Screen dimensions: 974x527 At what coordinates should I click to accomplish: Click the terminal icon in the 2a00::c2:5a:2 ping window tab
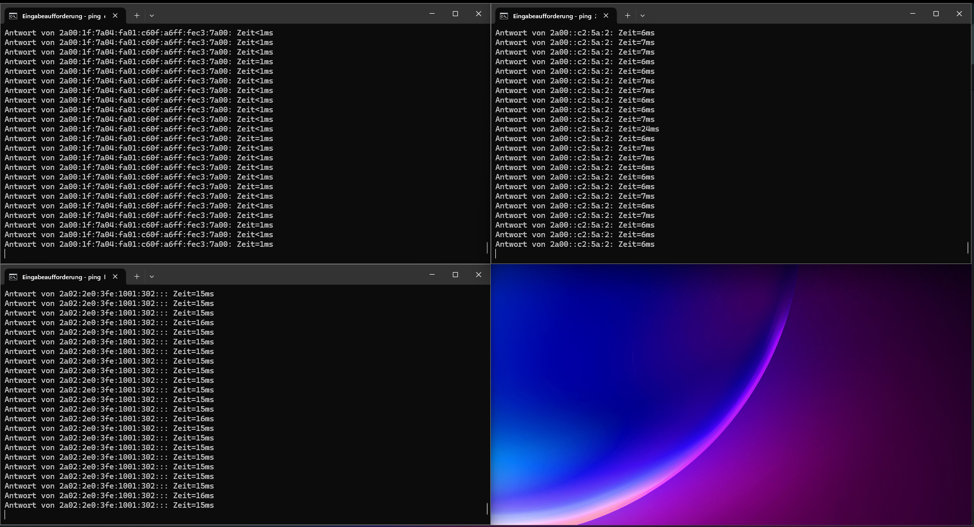(504, 16)
